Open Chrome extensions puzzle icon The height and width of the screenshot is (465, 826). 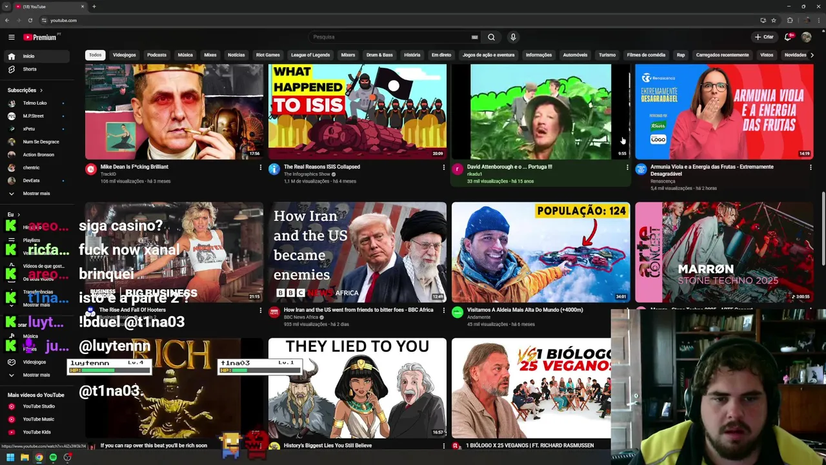point(790,20)
